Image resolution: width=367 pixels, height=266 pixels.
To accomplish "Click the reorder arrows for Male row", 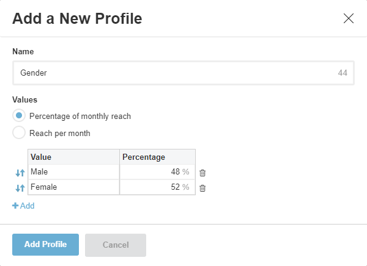I will click(20, 173).
